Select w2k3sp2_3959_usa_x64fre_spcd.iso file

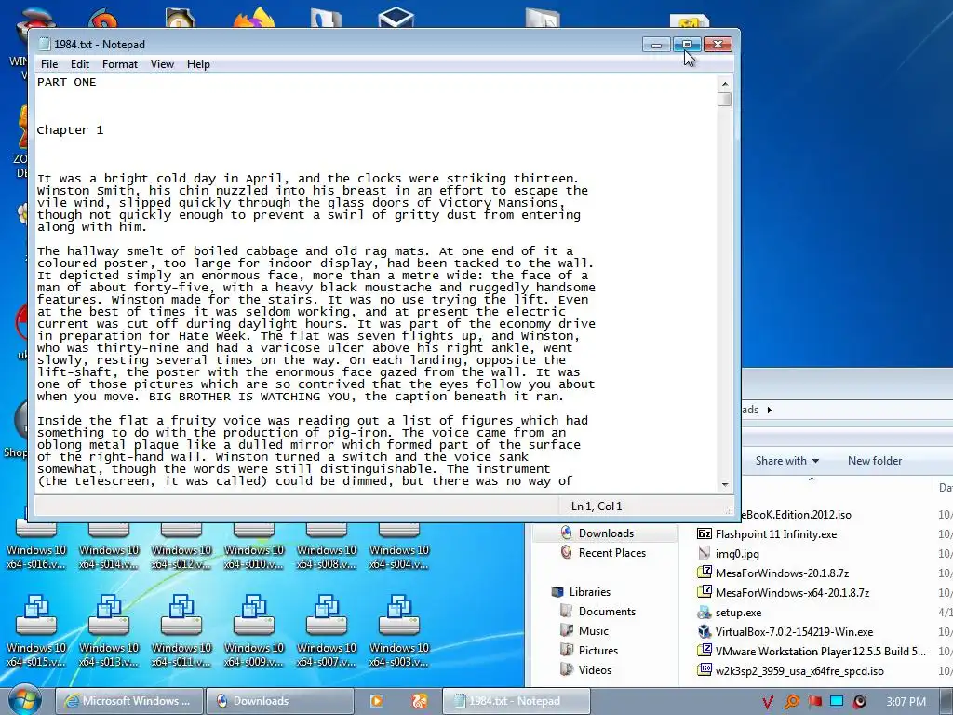[799, 670]
